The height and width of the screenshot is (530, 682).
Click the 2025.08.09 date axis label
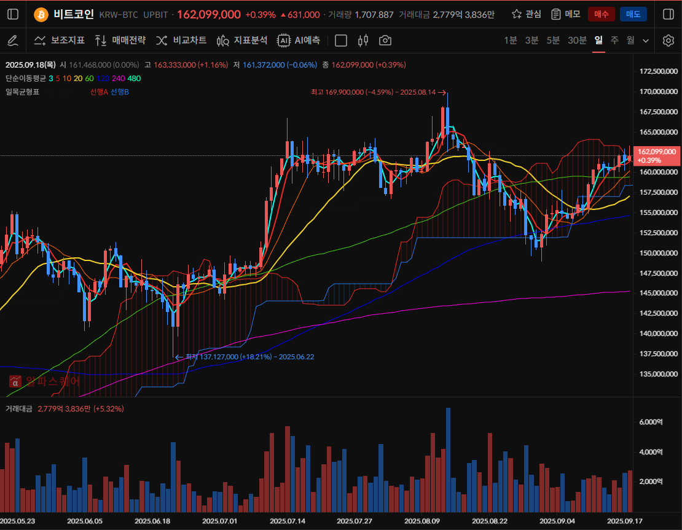[422, 521]
